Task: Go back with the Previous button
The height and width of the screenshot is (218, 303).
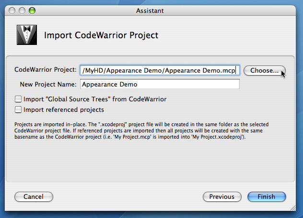Action: point(222,196)
